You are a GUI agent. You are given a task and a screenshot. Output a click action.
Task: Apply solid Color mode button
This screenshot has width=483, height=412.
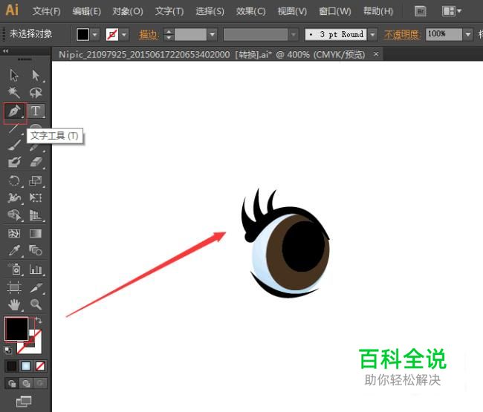tap(12, 366)
